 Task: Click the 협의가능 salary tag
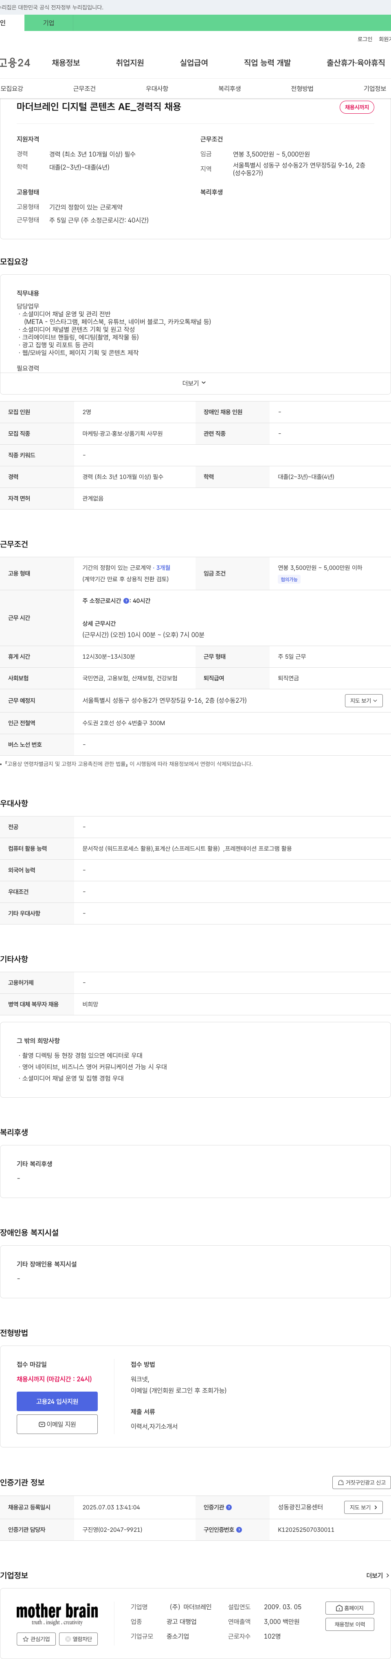(x=290, y=580)
